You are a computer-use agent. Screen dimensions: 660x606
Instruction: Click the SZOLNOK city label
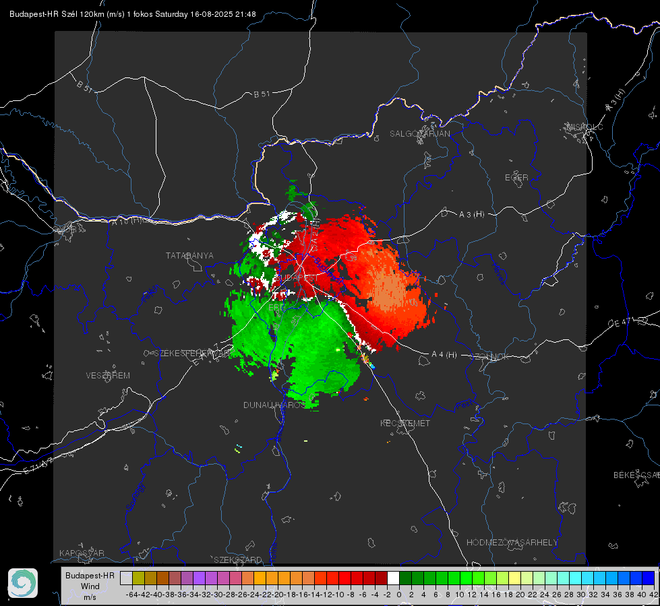489,357
